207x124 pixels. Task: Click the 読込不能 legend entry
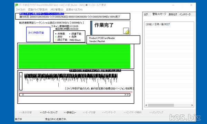coord(61,40)
